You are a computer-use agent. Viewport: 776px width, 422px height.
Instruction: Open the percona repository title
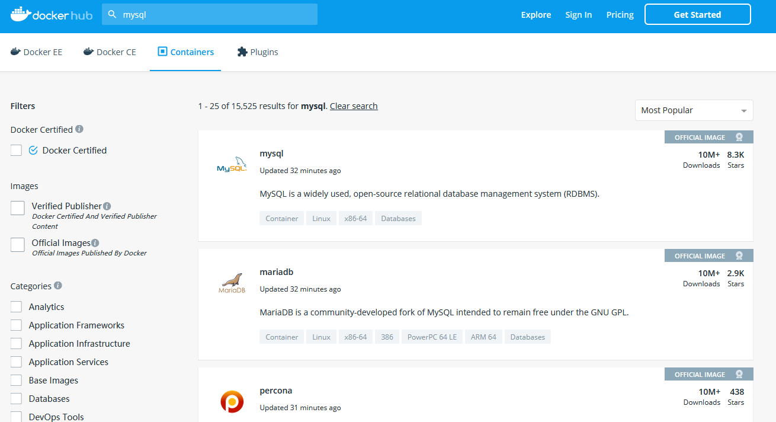[x=276, y=391]
